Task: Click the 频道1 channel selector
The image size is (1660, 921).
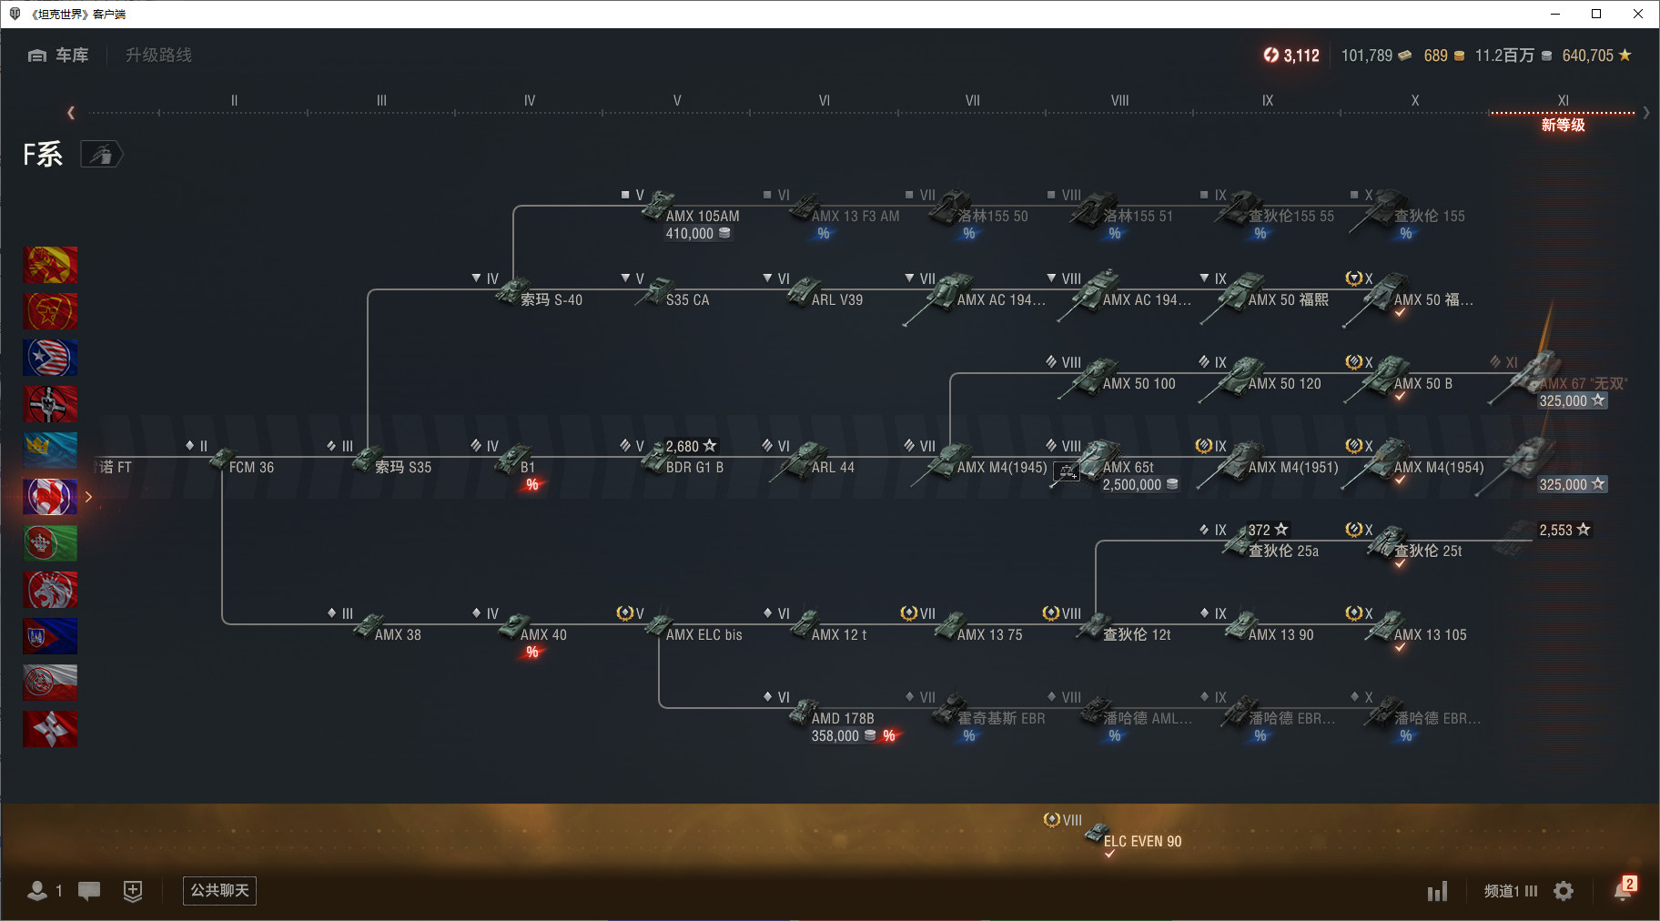Action: tap(1511, 891)
